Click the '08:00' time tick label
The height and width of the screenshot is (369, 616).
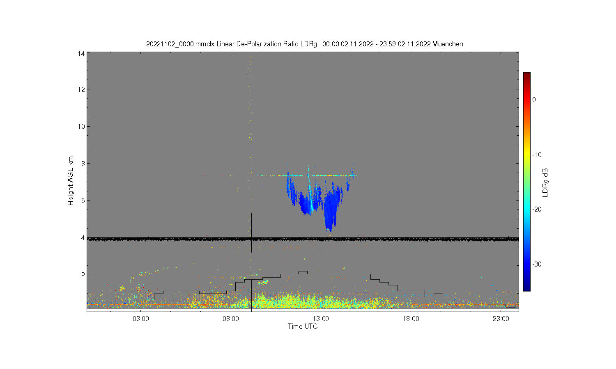[231, 319]
